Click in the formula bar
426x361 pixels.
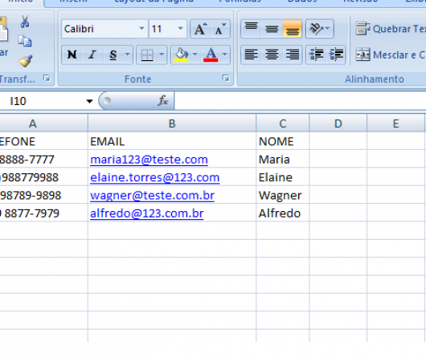pos(300,101)
